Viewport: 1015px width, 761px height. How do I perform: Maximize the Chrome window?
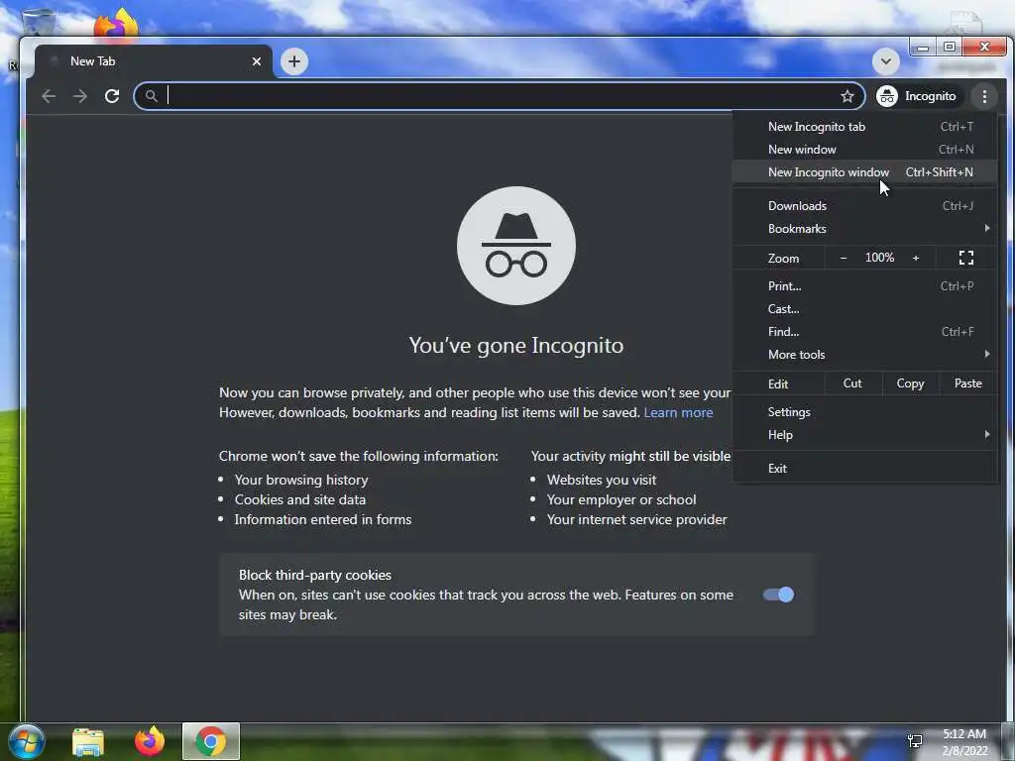950,47
